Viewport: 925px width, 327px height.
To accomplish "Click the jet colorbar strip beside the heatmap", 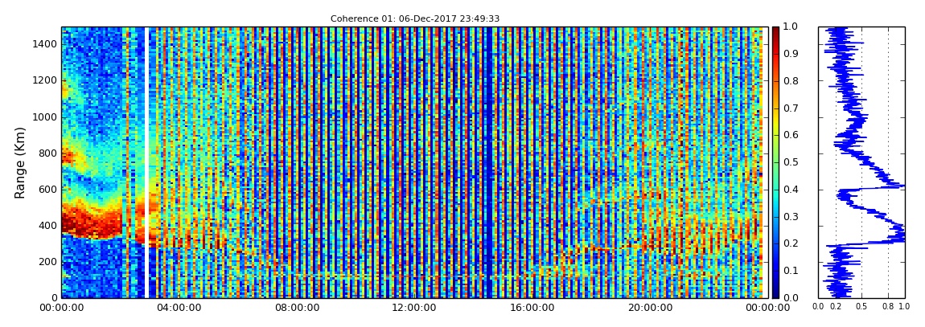I will 775,162.
